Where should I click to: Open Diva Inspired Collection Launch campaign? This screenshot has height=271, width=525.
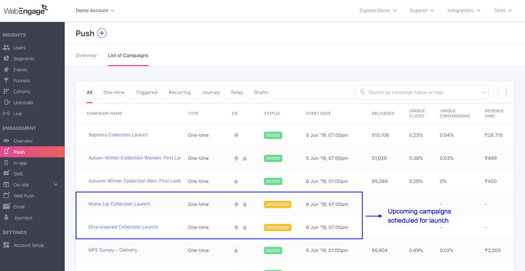(x=123, y=227)
